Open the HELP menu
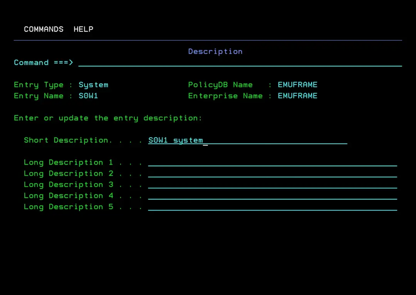This screenshot has width=416, height=295. pyautogui.click(x=83, y=29)
